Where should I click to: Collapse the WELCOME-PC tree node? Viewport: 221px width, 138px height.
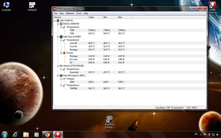pos(55,21)
